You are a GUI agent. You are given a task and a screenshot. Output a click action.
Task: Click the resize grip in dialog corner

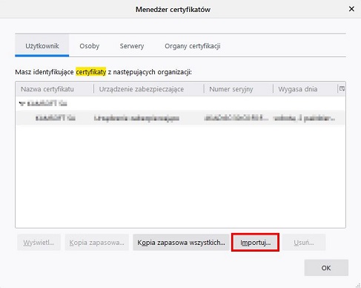[358, 285]
